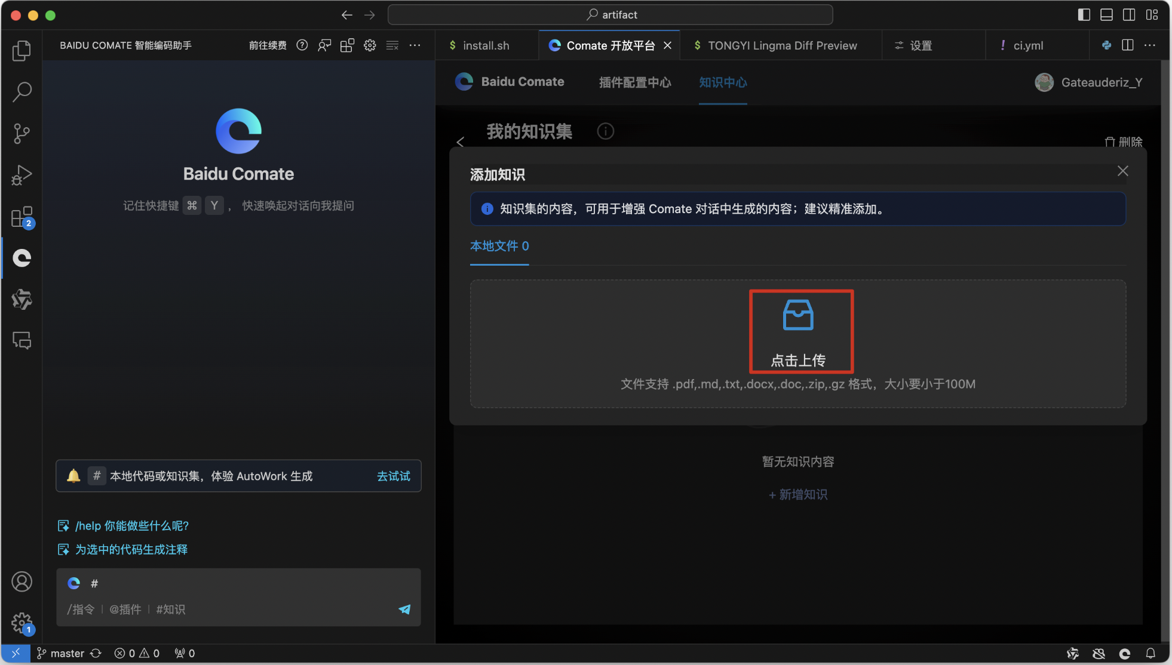Click the help question mark icon in Comate header

[302, 45]
